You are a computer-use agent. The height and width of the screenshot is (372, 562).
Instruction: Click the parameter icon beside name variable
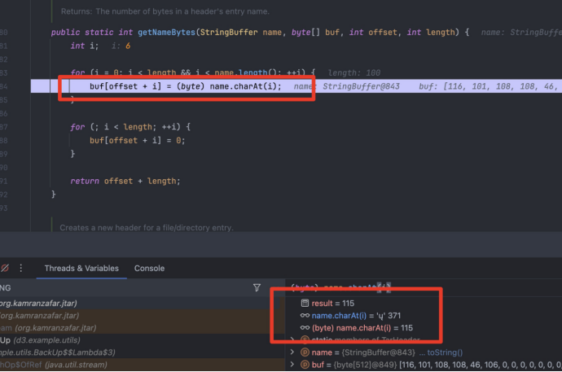pyautogui.click(x=305, y=352)
